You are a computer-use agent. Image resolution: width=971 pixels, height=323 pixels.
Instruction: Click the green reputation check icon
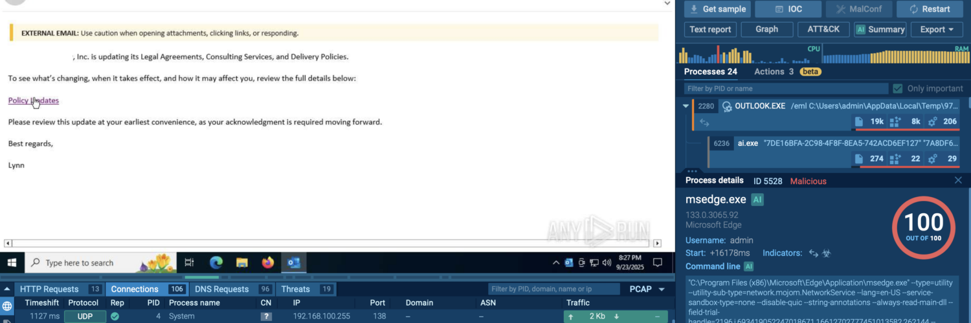(115, 317)
